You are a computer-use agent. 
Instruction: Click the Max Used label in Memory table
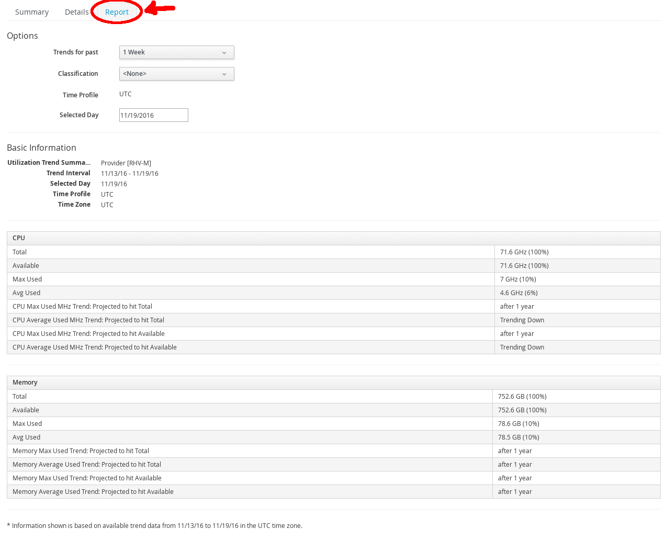tap(27, 424)
